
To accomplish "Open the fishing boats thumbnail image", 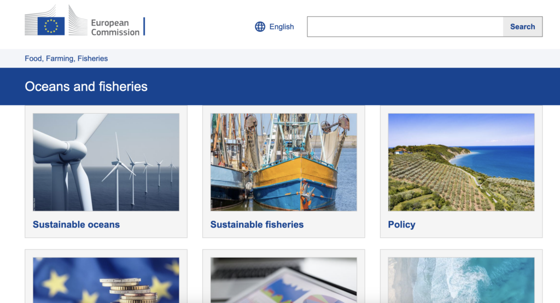I will tap(284, 162).
